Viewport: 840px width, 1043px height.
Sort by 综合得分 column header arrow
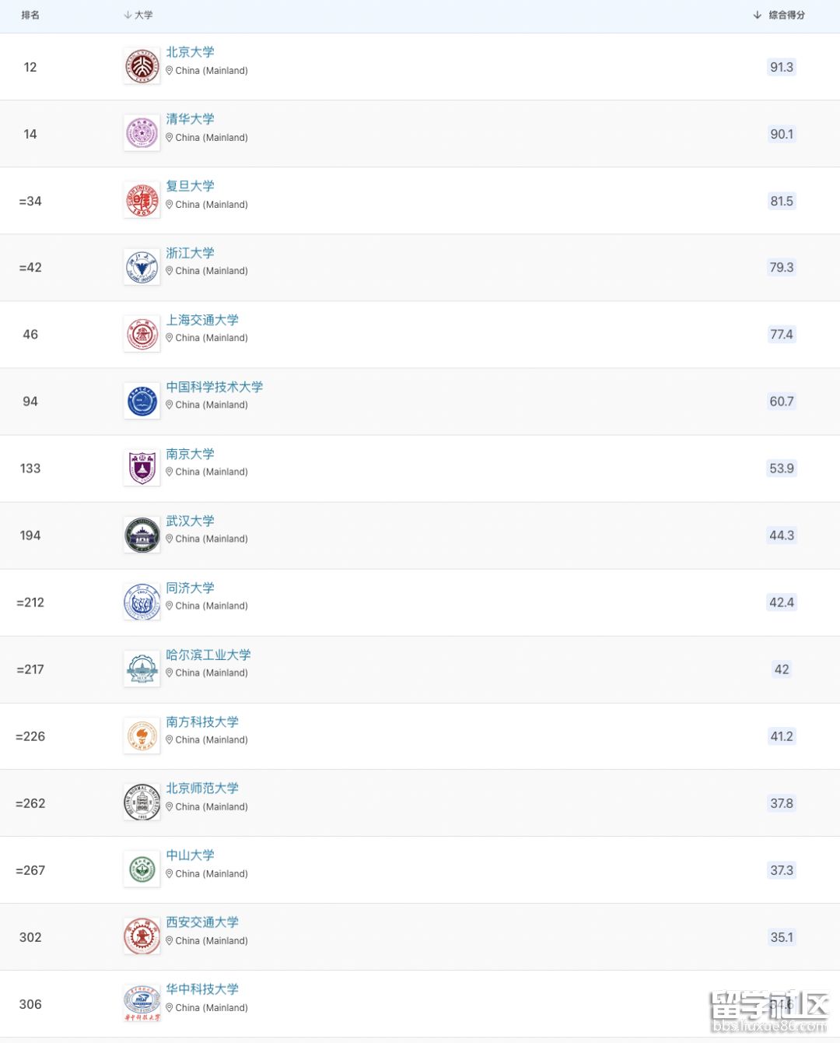point(758,15)
